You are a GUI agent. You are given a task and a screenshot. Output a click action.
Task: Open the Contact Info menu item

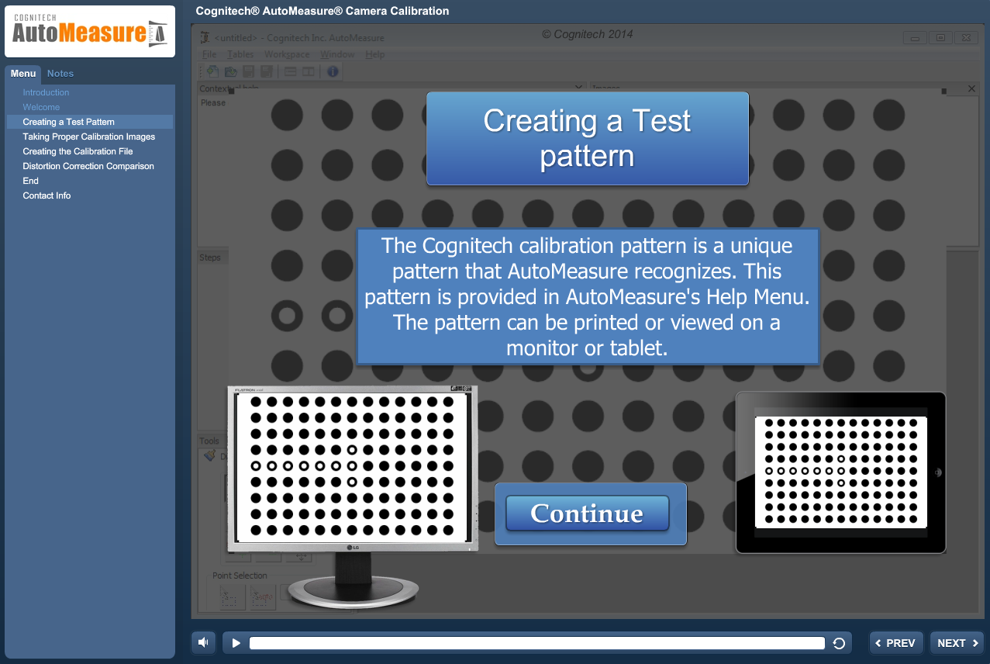(47, 195)
